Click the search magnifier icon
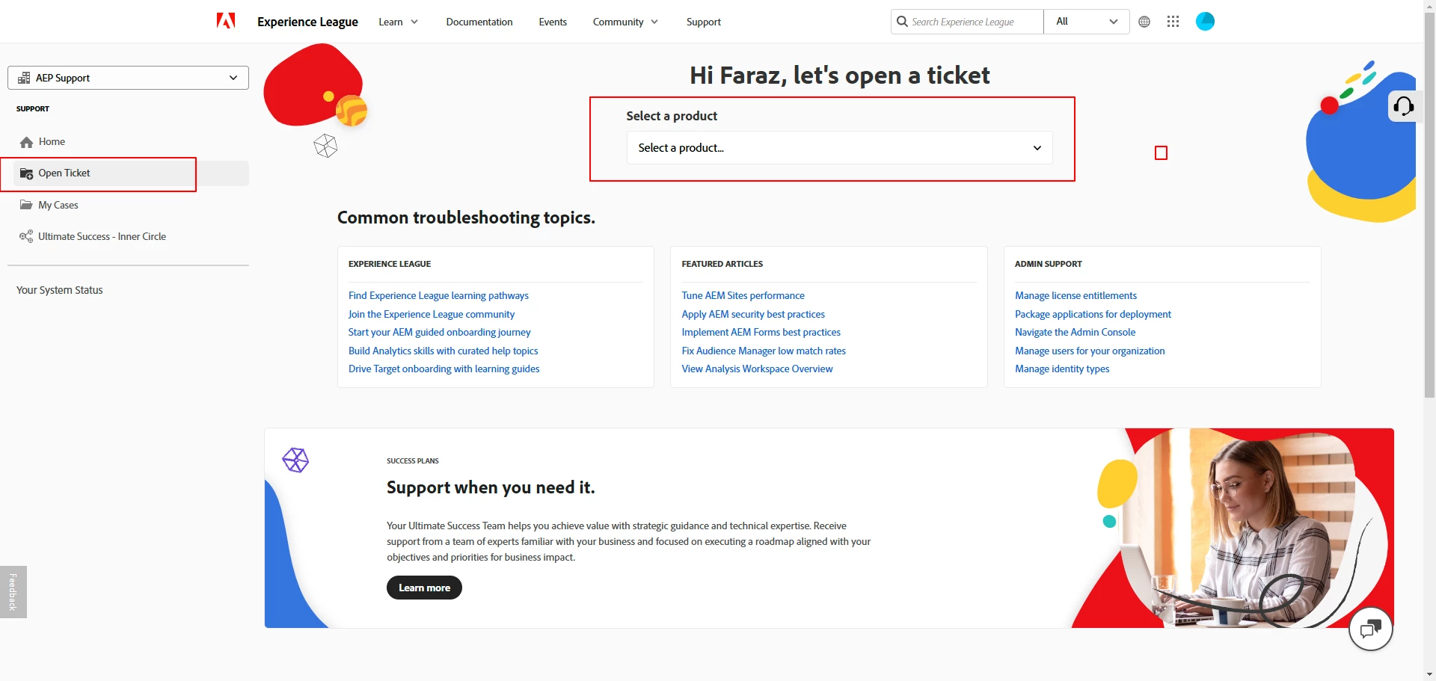1436x681 pixels. coord(902,22)
